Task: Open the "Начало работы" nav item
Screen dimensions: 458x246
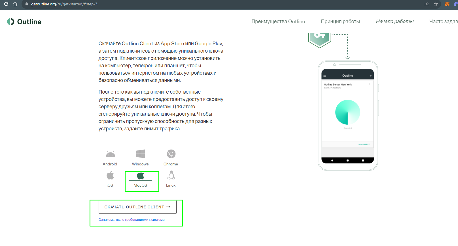Action: click(395, 21)
